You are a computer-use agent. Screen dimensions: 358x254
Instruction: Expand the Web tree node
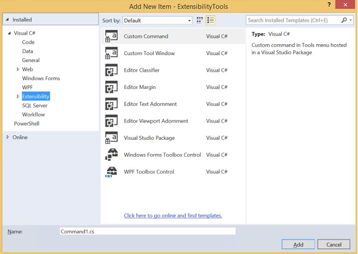pyautogui.click(x=18, y=69)
